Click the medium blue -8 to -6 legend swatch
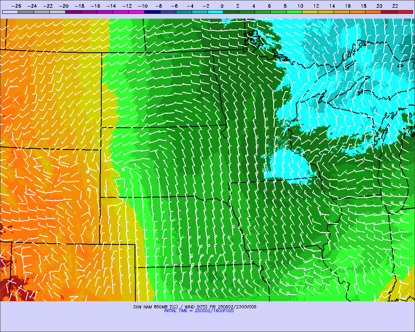Image resolution: width=415 pixels, height=332 pixels. click(x=168, y=12)
